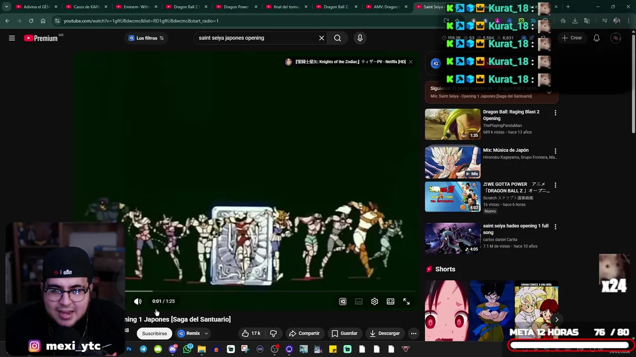
Task: Open Telegram from the taskbar
Action: (143, 350)
